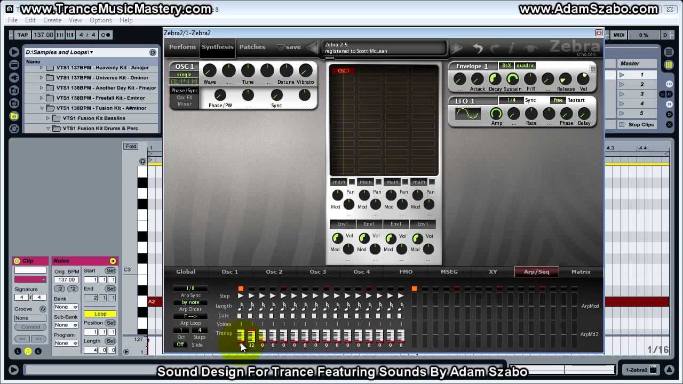Click the browser show/hide play triangle icon
The height and width of the screenshot is (384, 683).
pyautogui.click(x=14, y=52)
